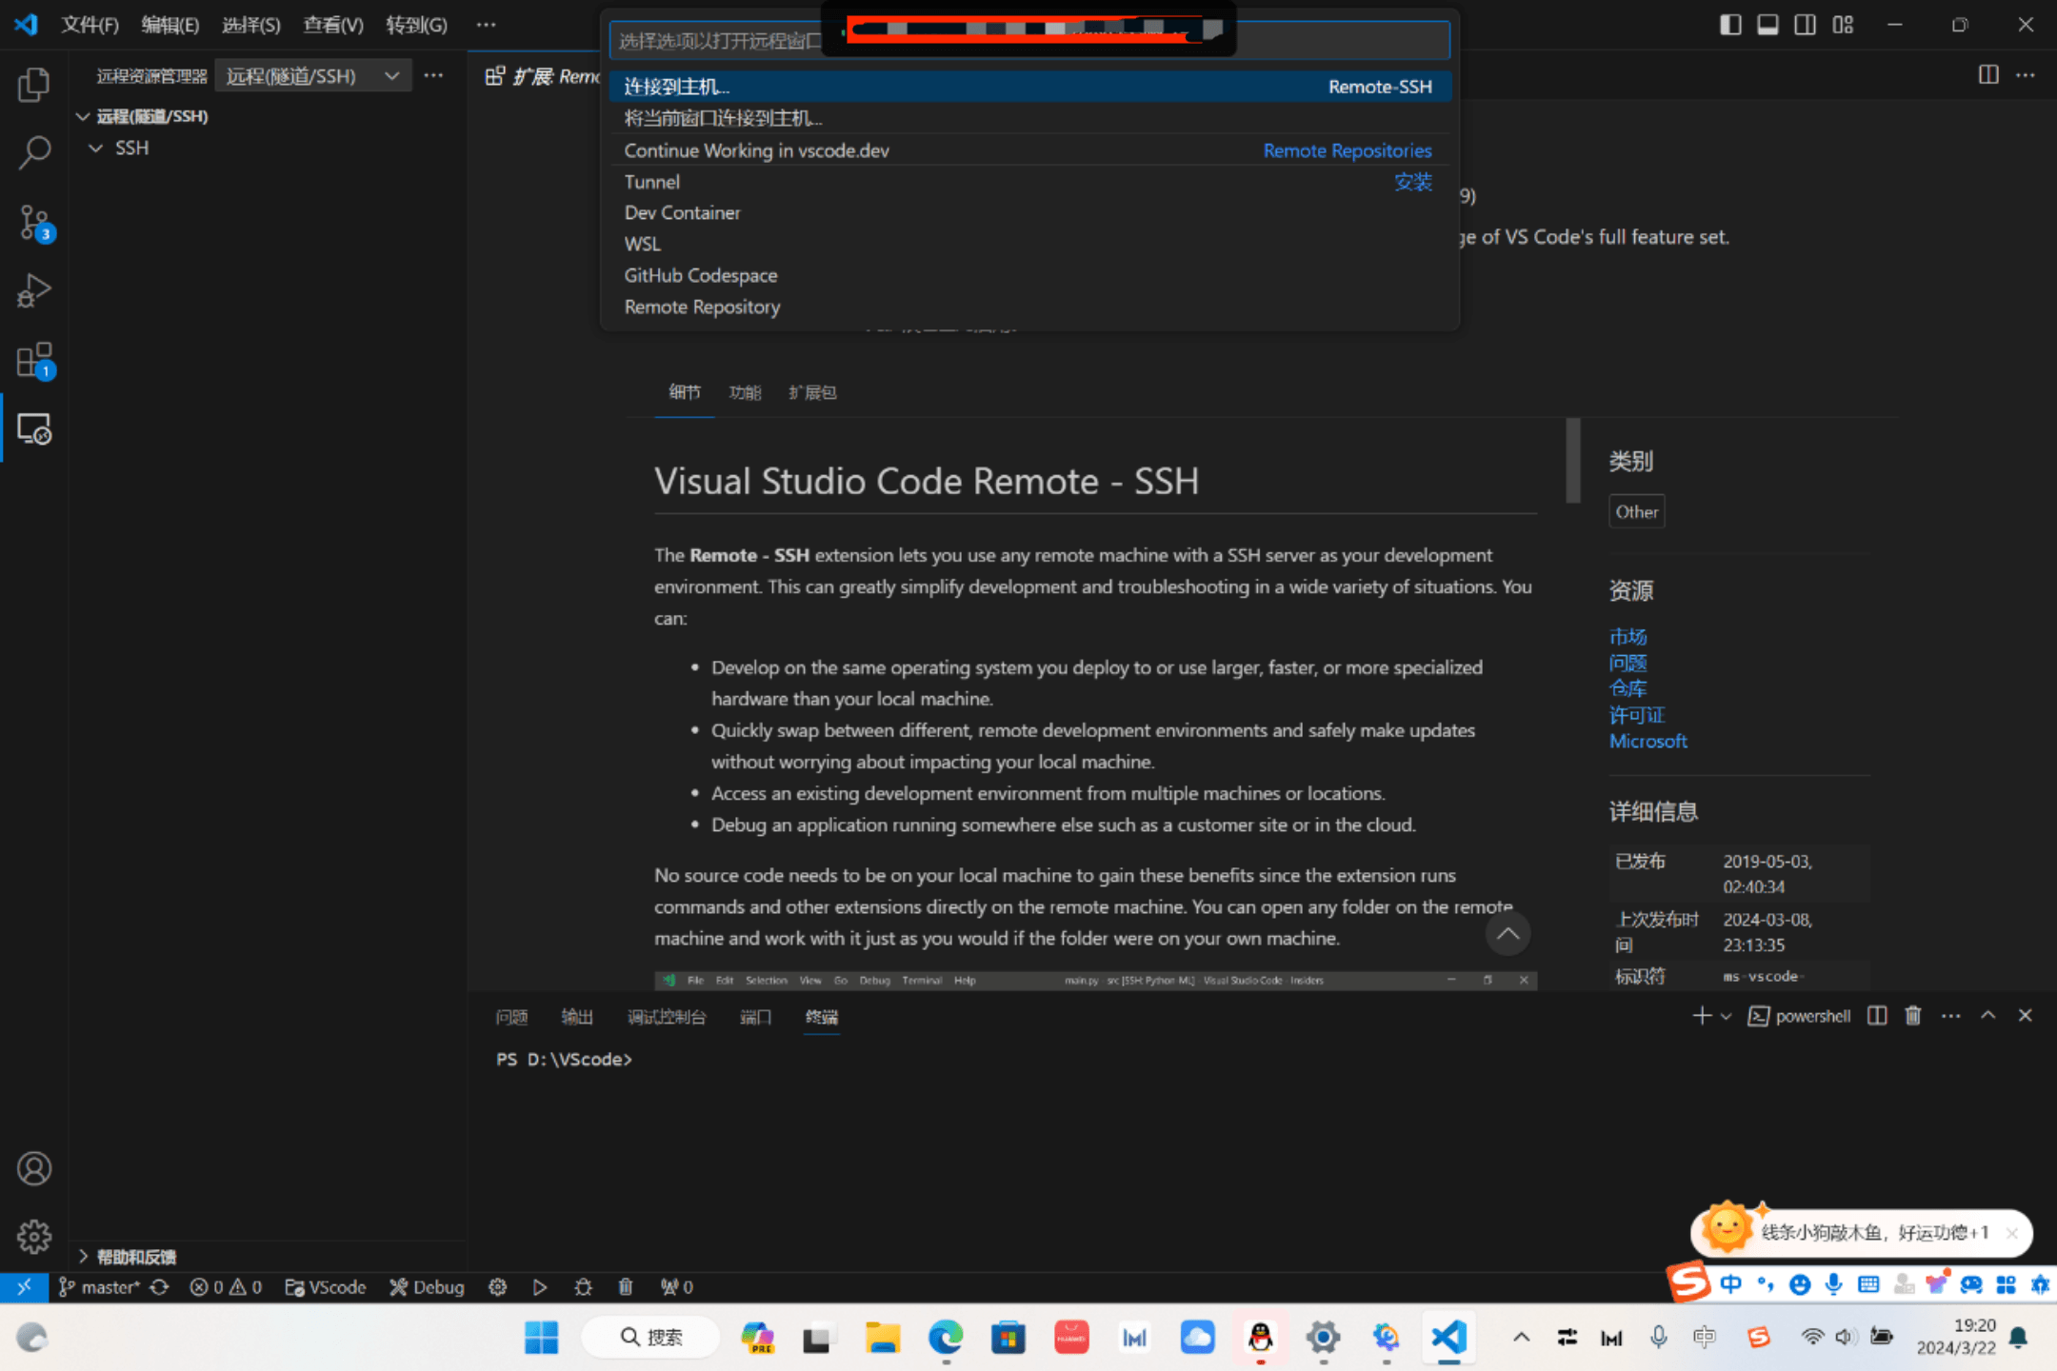
Task: Select the Remote Explorer activity icon
Action: [x=34, y=429]
